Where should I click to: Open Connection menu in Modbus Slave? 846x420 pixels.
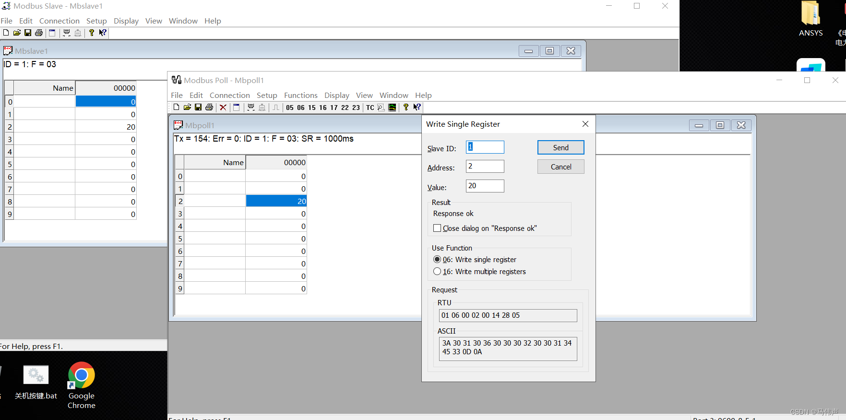[x=60, y=21]
